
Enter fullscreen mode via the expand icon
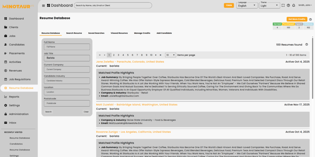point(283,5)
